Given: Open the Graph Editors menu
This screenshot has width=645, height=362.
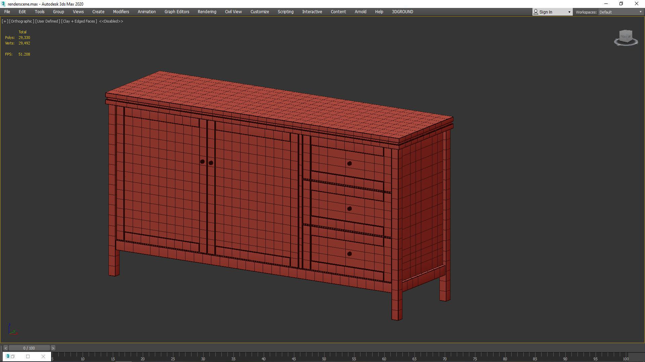Looking at the screenshot, I should click(177, 12).
